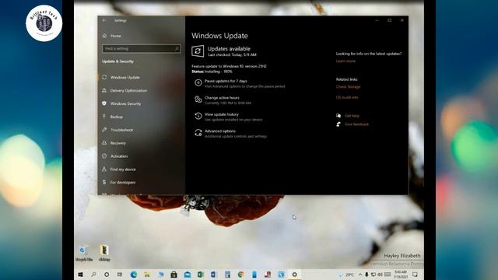Open Excel from the taskbar
The height and width of the screenshot is (280, 498).
201,275
